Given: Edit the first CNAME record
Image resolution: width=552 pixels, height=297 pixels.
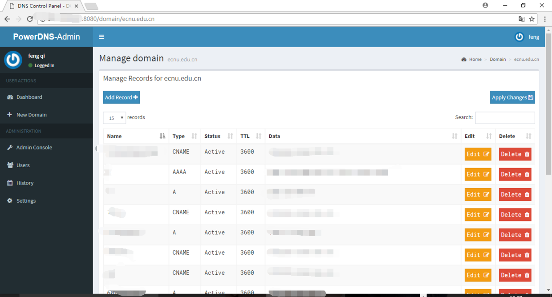Looking at the screenshot, I should point(478,154).
